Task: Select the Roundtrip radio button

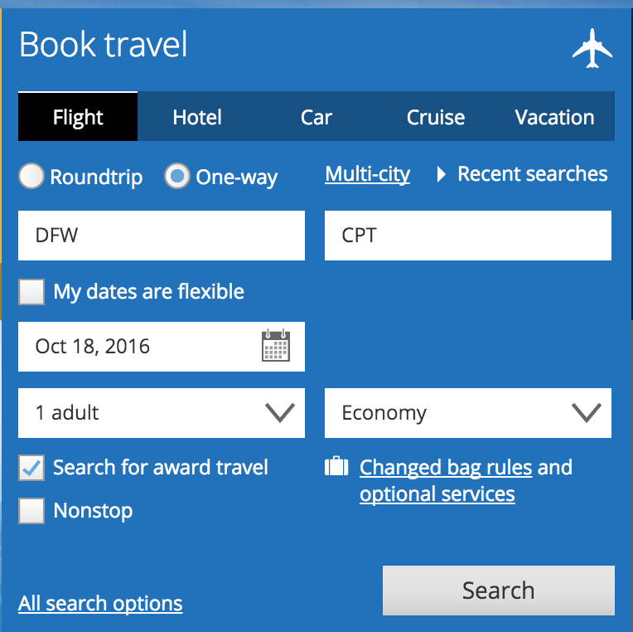Action: pos(31,176)
